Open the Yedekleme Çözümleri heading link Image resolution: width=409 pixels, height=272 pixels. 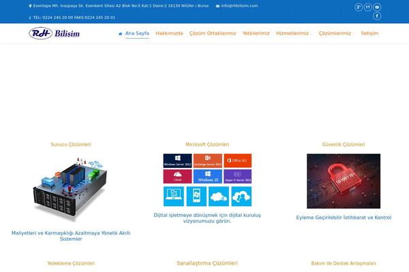pyautogui.click(x=71, y=263)
